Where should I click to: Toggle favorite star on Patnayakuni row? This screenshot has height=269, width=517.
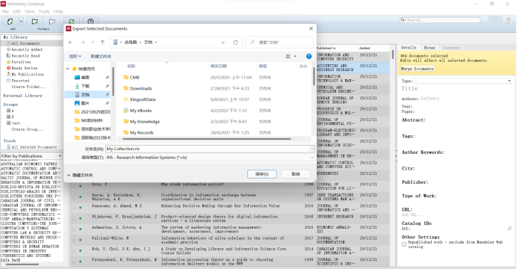pyautogui.click(x=74, y=262)
